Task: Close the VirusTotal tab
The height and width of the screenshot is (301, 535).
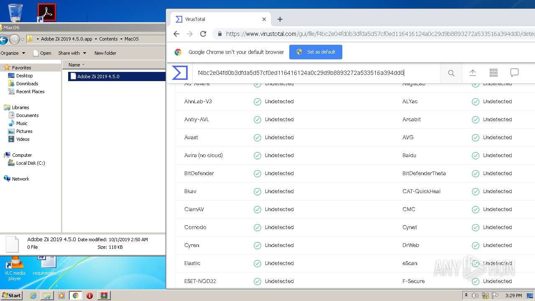Action: point(264,19)
